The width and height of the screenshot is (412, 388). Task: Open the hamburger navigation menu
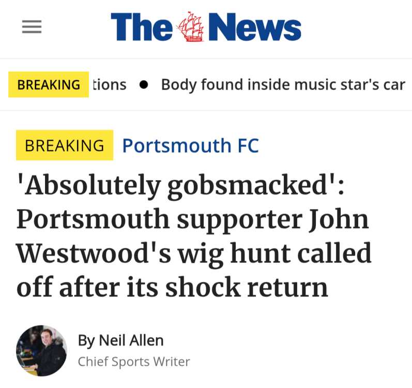tap(32, 27)
